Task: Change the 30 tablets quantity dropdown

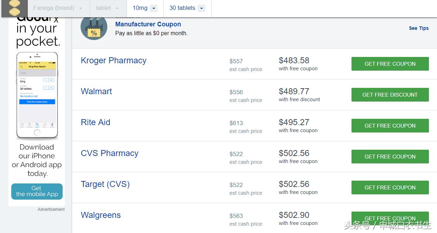Action: tap(187, 8)
